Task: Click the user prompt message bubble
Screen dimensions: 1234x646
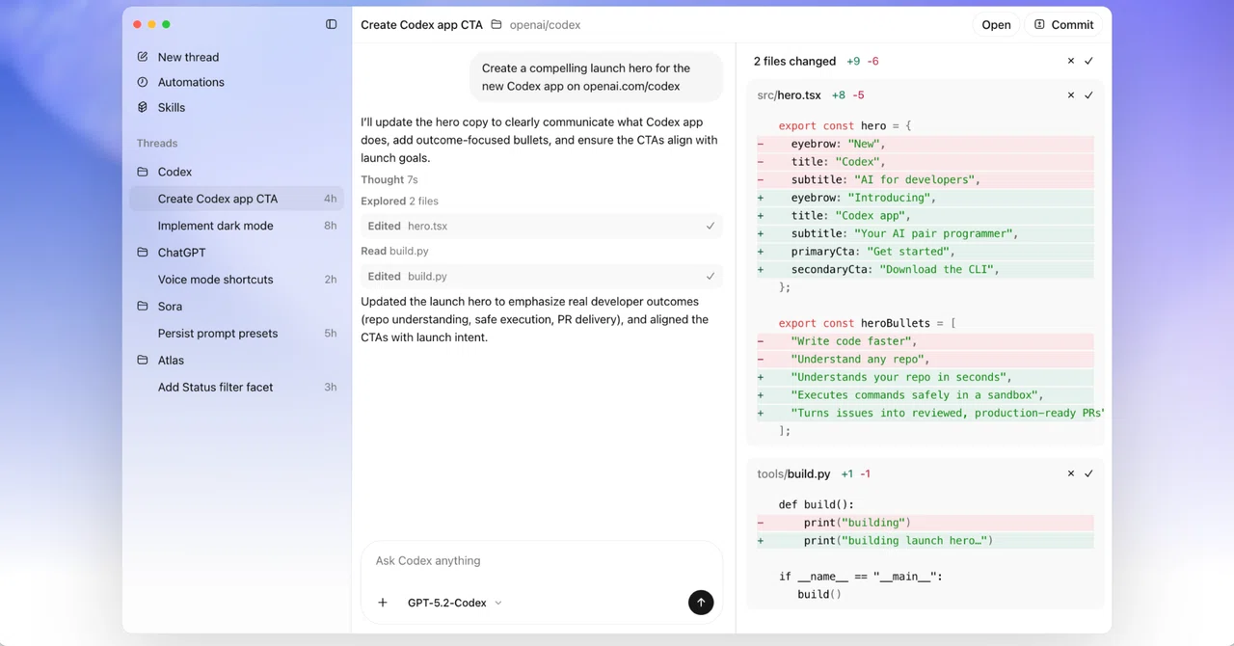Action: tap(597, 77)
